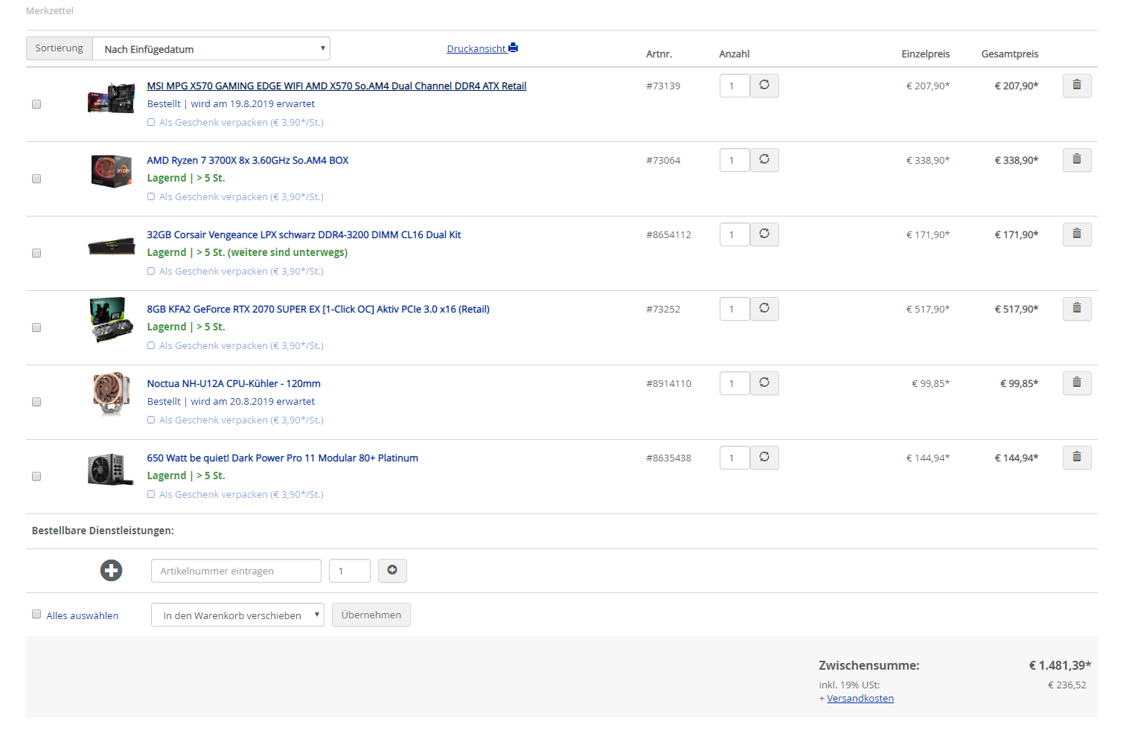
Task: Click the quantity field for be quiet! PSU
Action: [735, 458]
